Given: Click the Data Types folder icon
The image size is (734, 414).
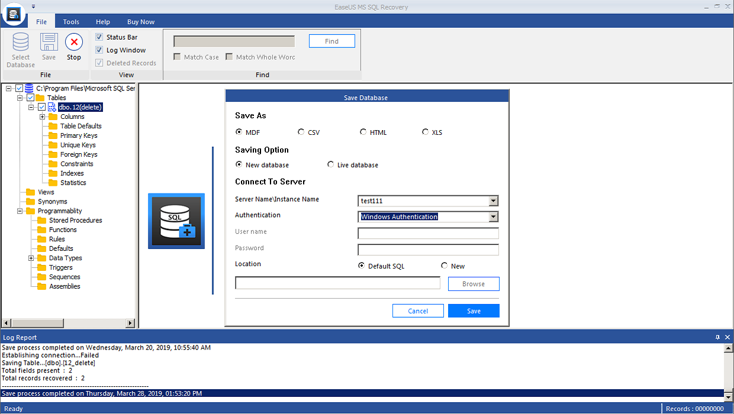Looking at the screenshot, I should tap(42, 258).
